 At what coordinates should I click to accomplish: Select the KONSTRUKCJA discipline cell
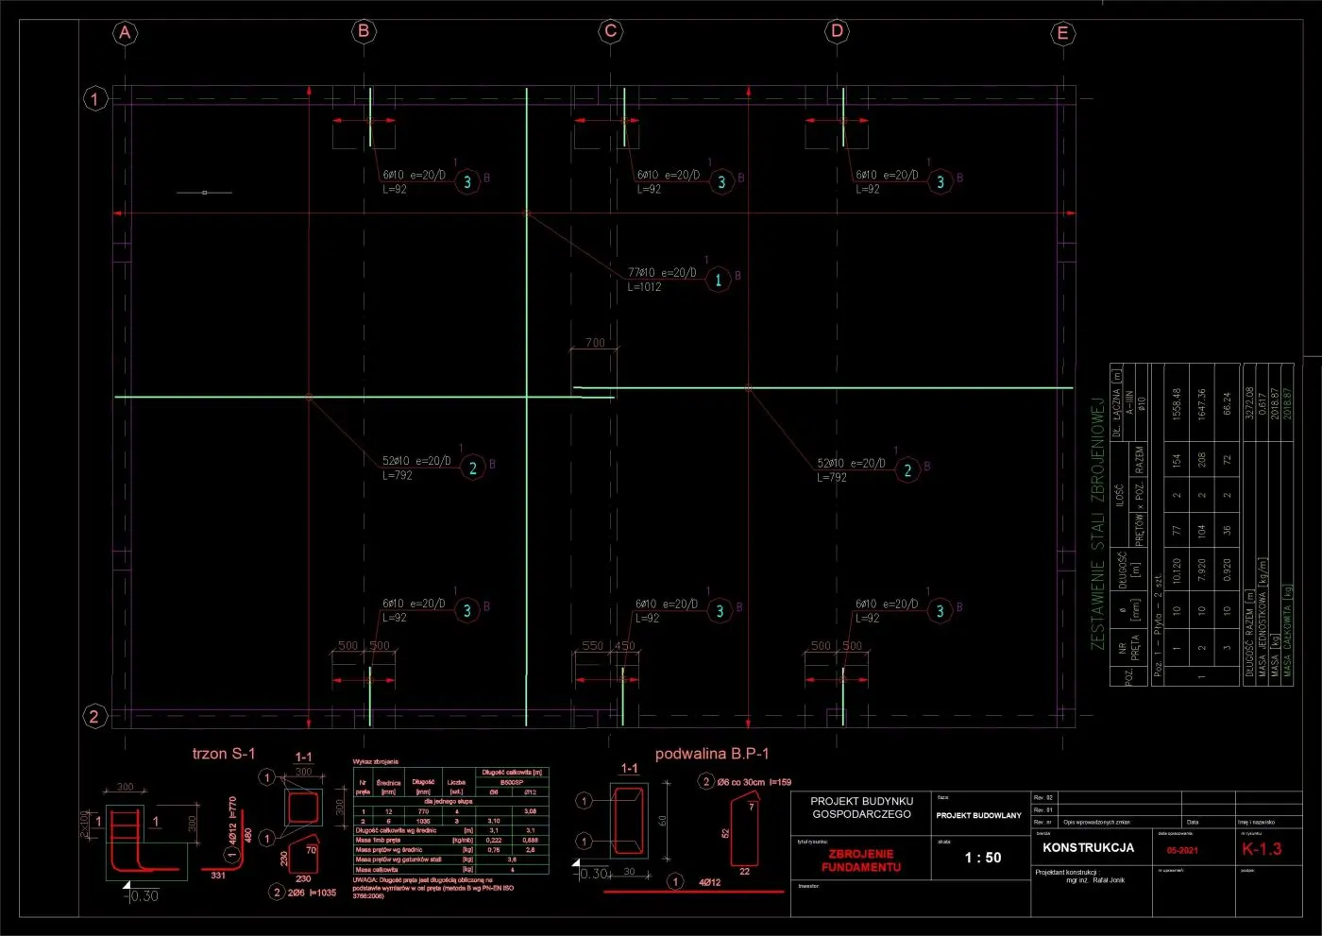point(1088,848)
